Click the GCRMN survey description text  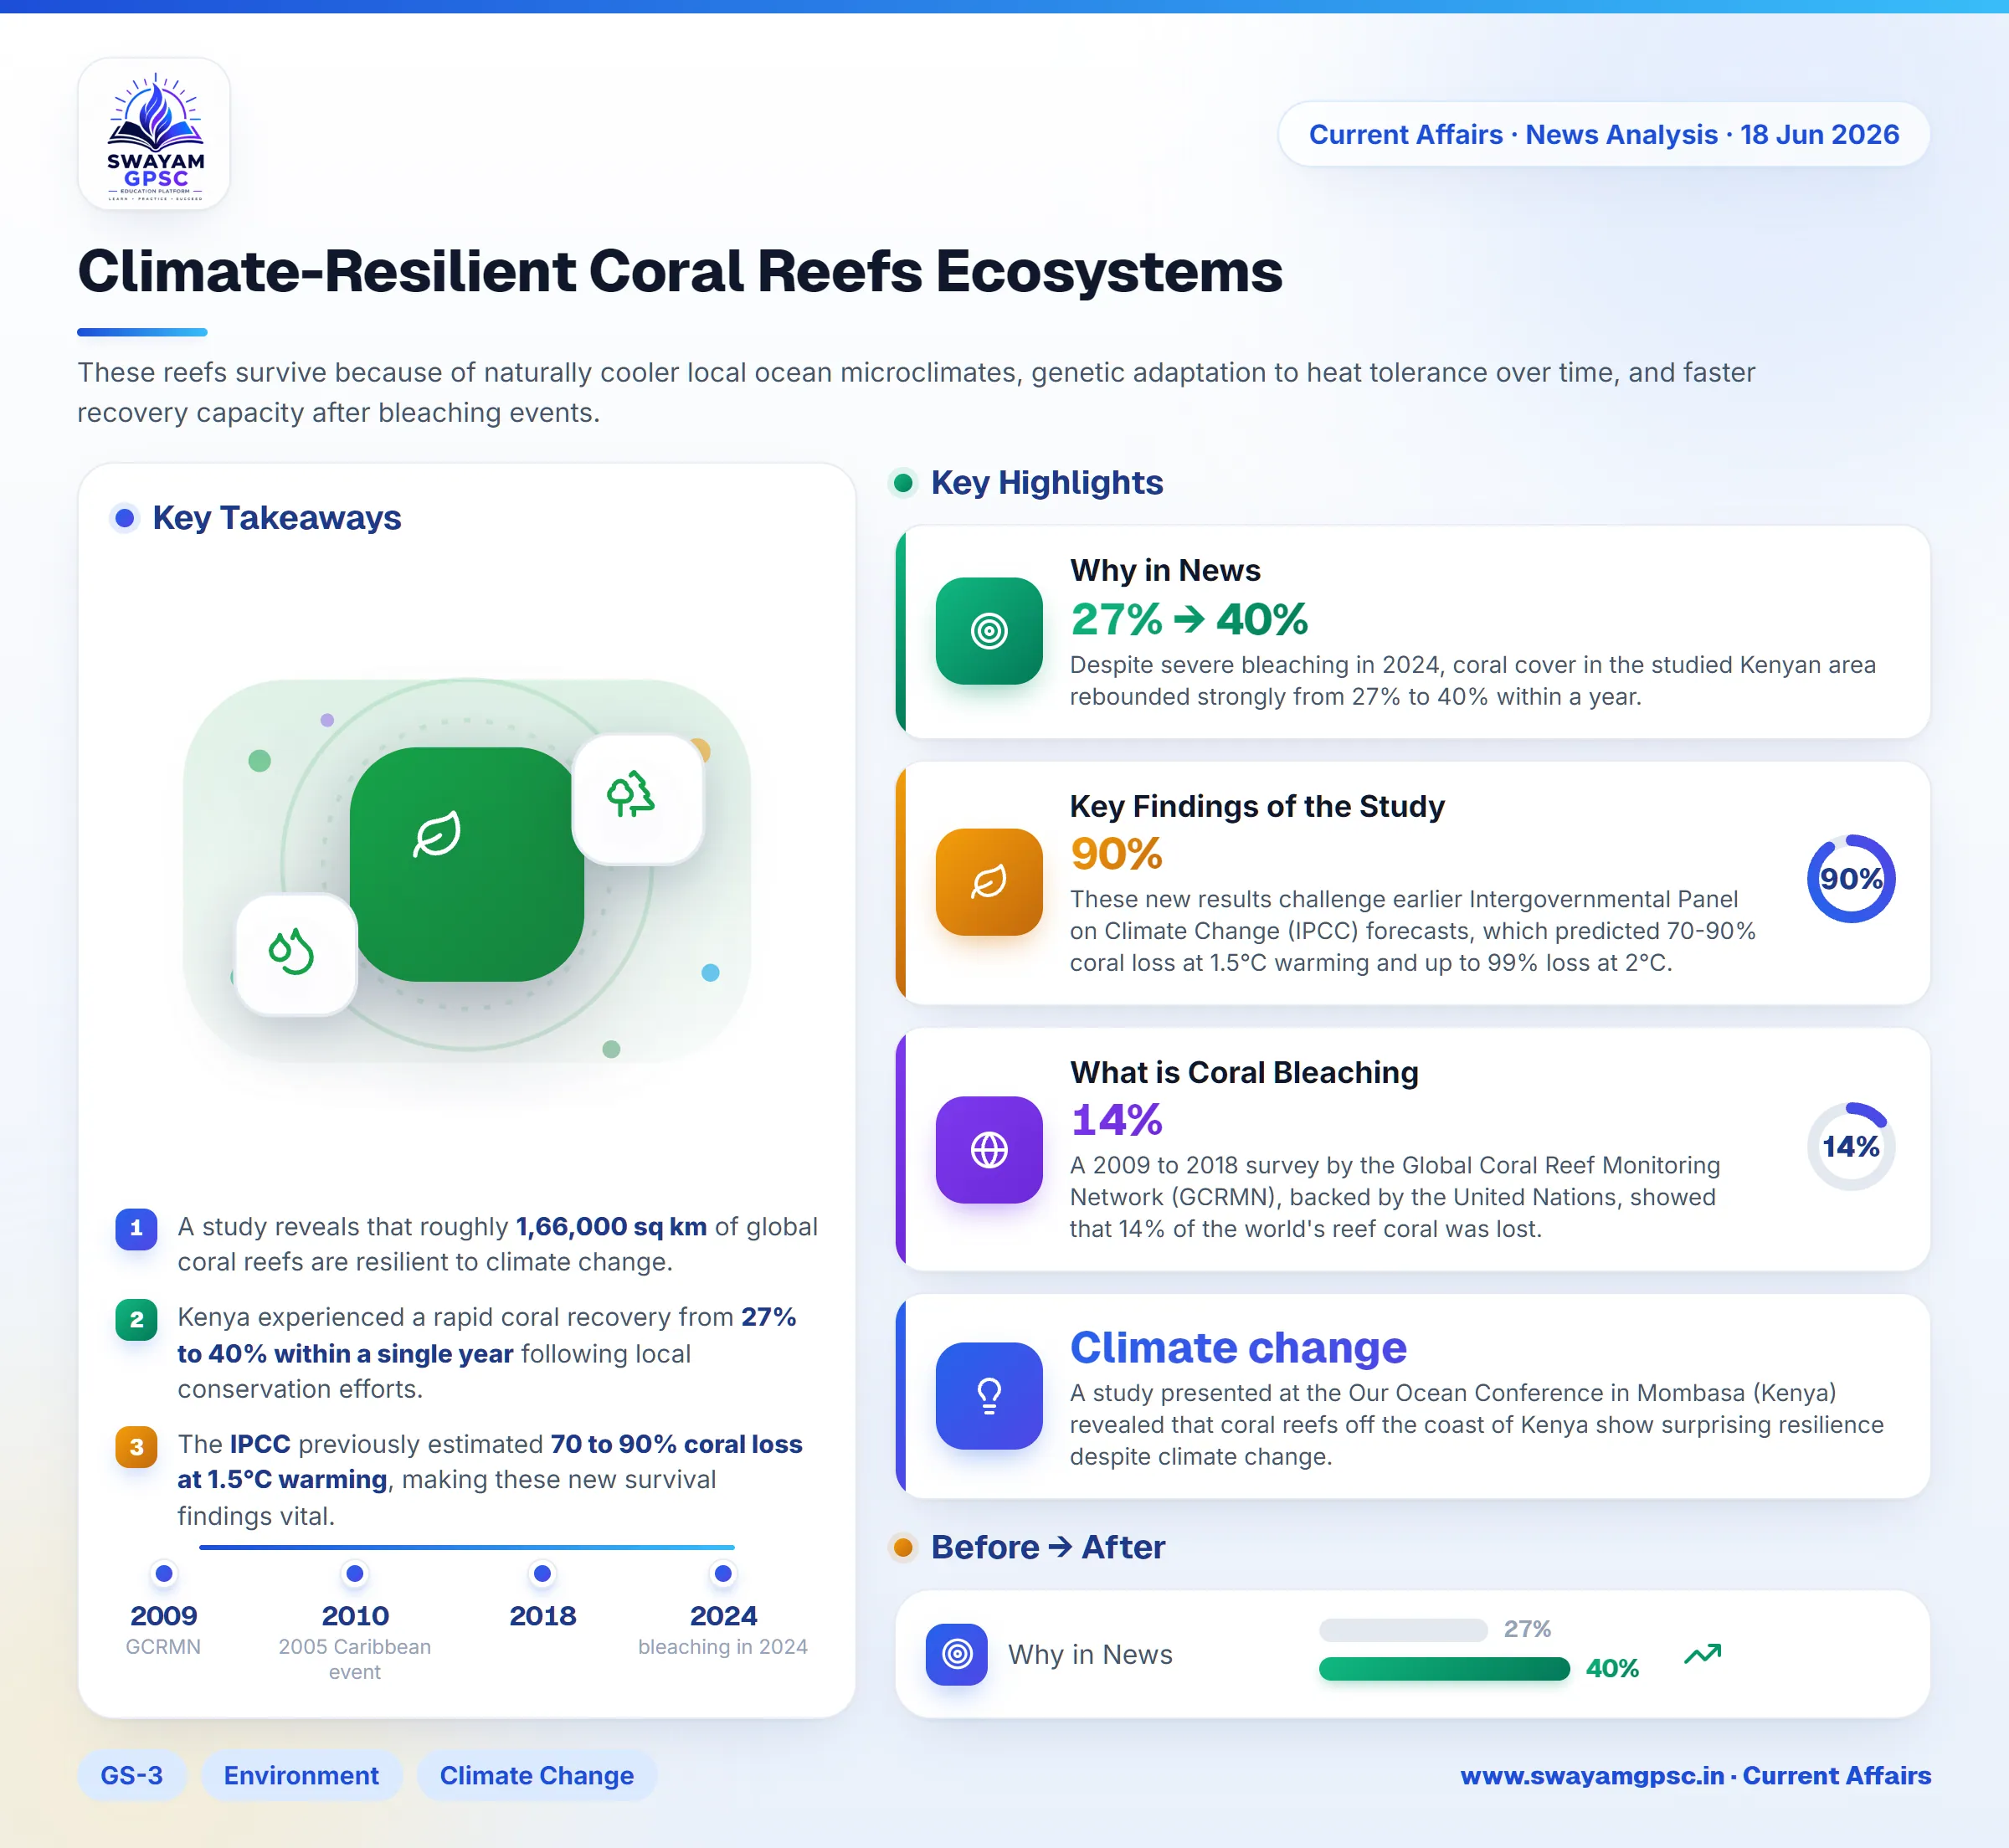coord(1394,1198)
